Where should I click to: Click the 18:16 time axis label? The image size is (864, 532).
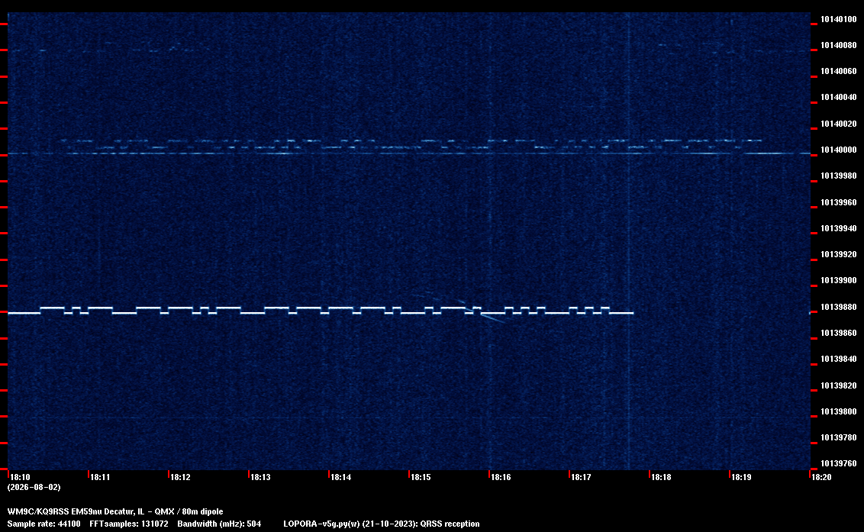coord(501,477)
